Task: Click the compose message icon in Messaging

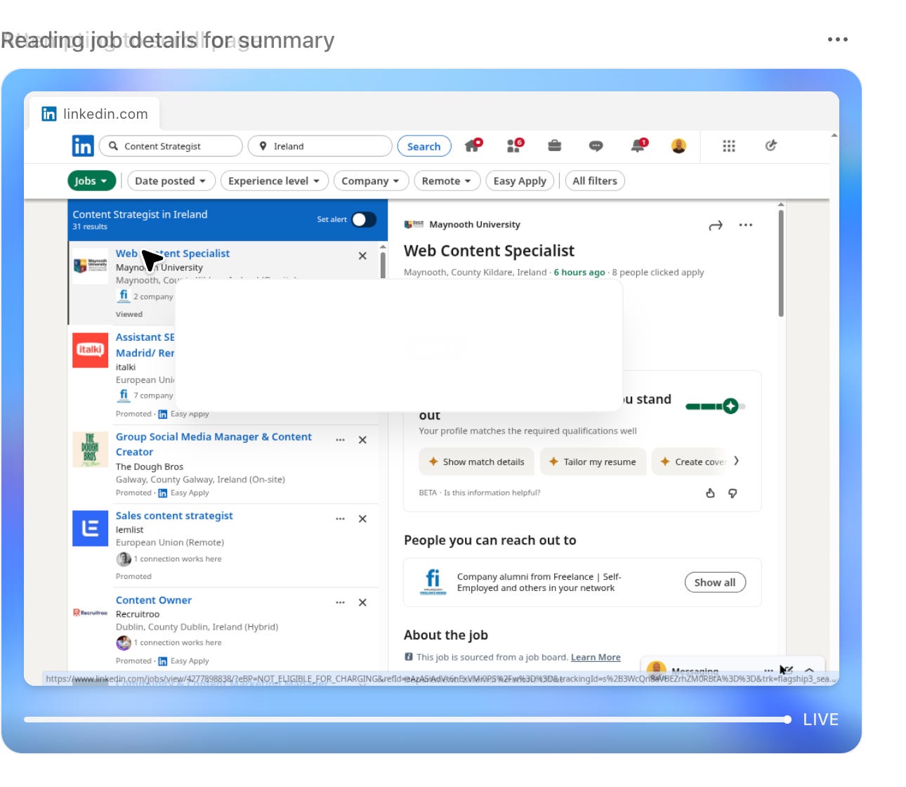Action: [x=787, y=670]
